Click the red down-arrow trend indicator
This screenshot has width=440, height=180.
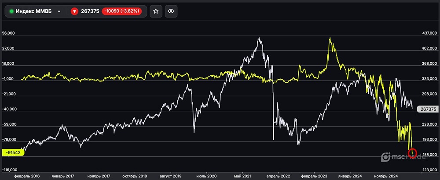tap(74, 11)
